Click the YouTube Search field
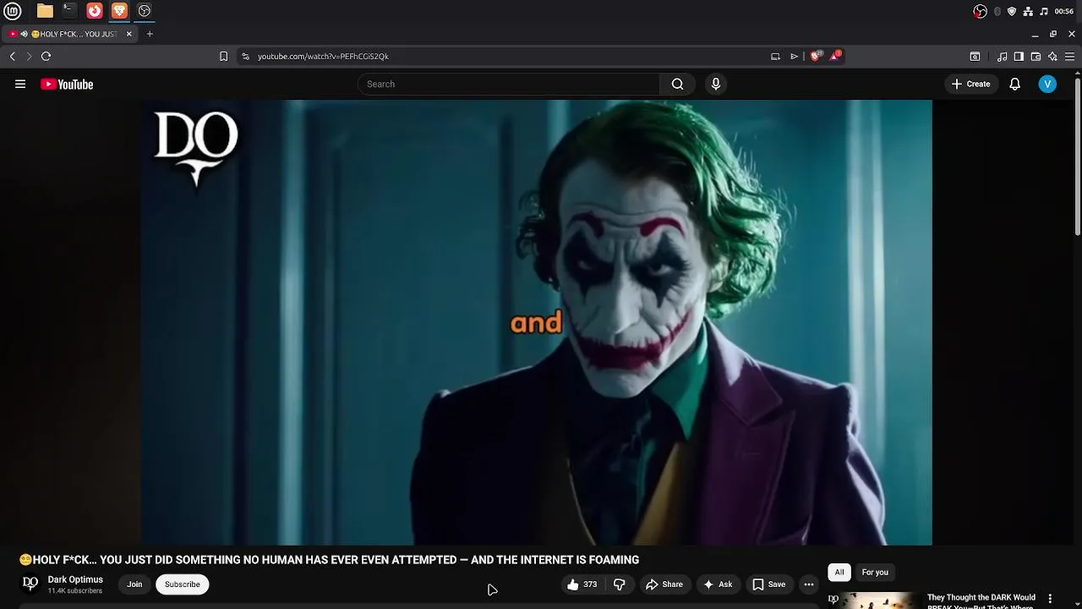This screenshot has width=1082, height=609. [508, 84]
